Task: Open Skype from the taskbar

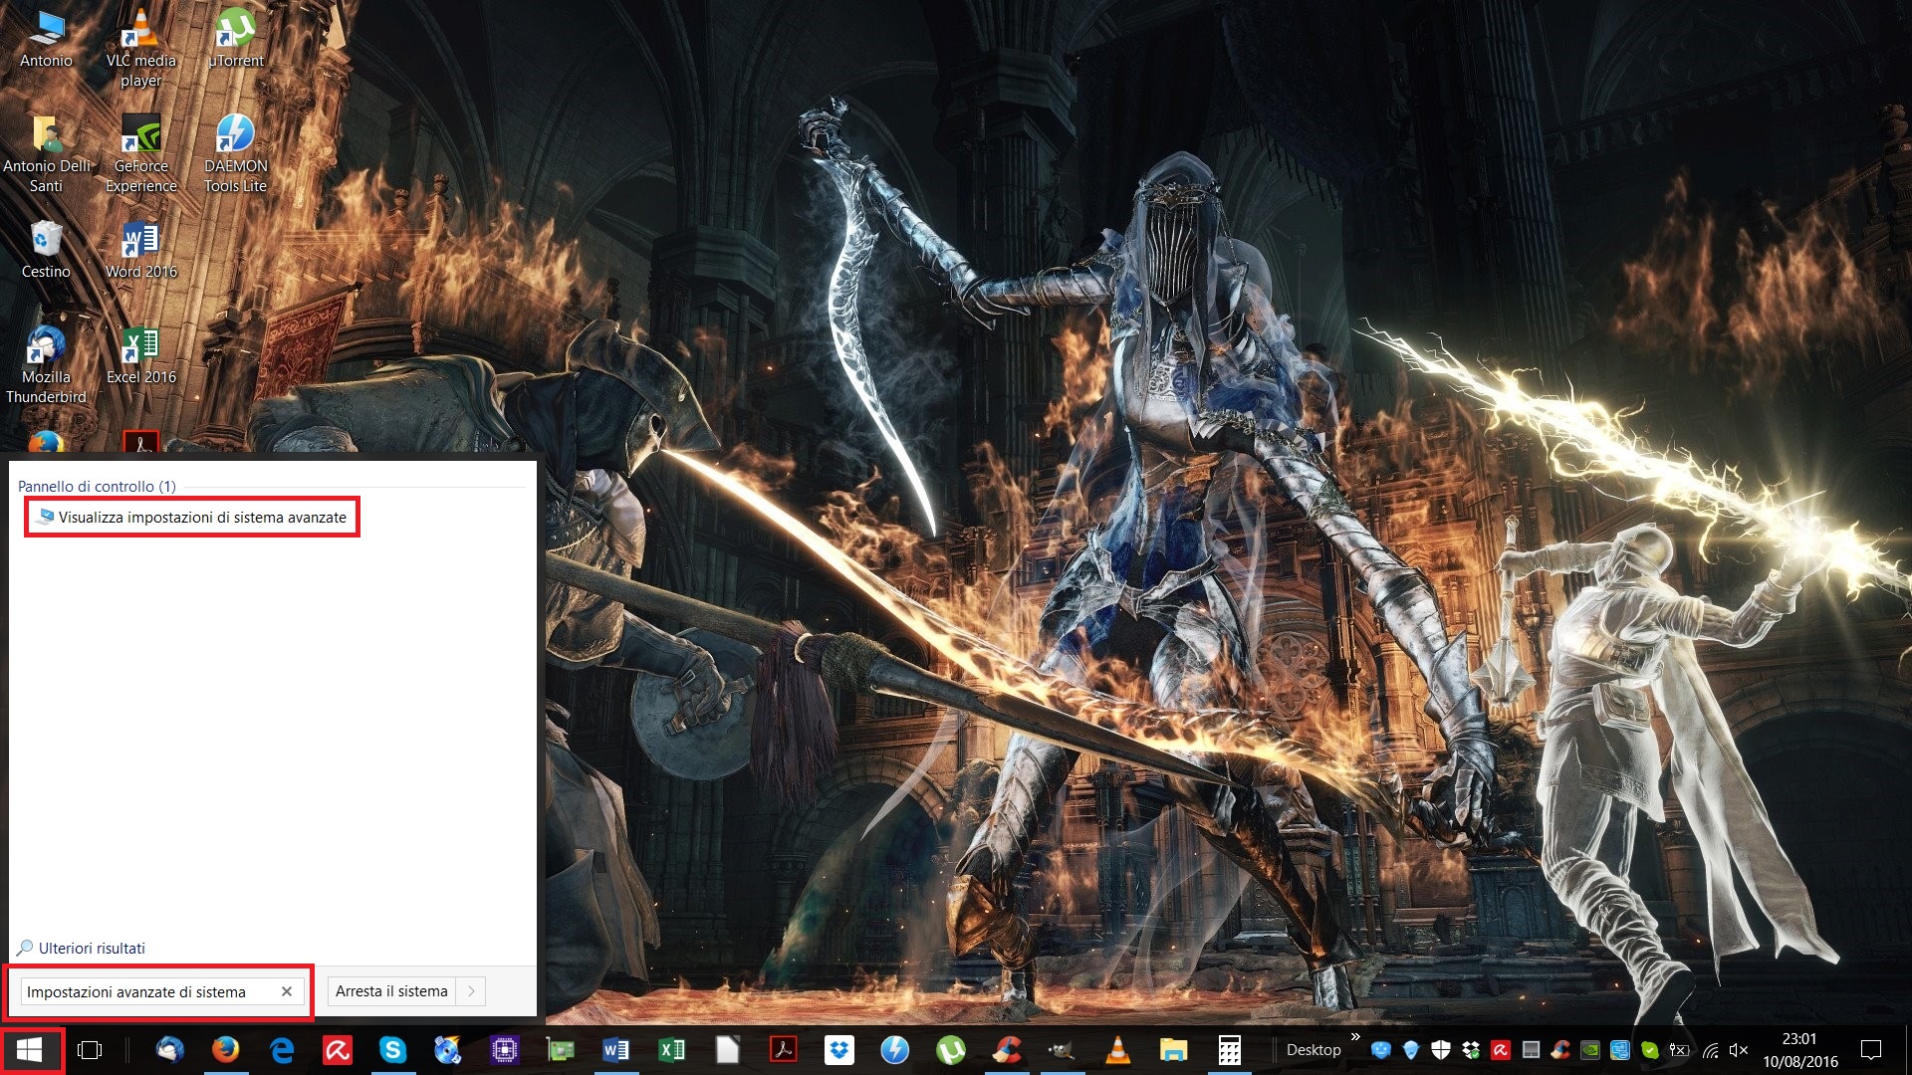Action: point(393,1050)
